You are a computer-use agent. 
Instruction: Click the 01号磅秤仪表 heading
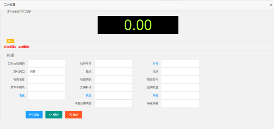(x=19, y=12)
